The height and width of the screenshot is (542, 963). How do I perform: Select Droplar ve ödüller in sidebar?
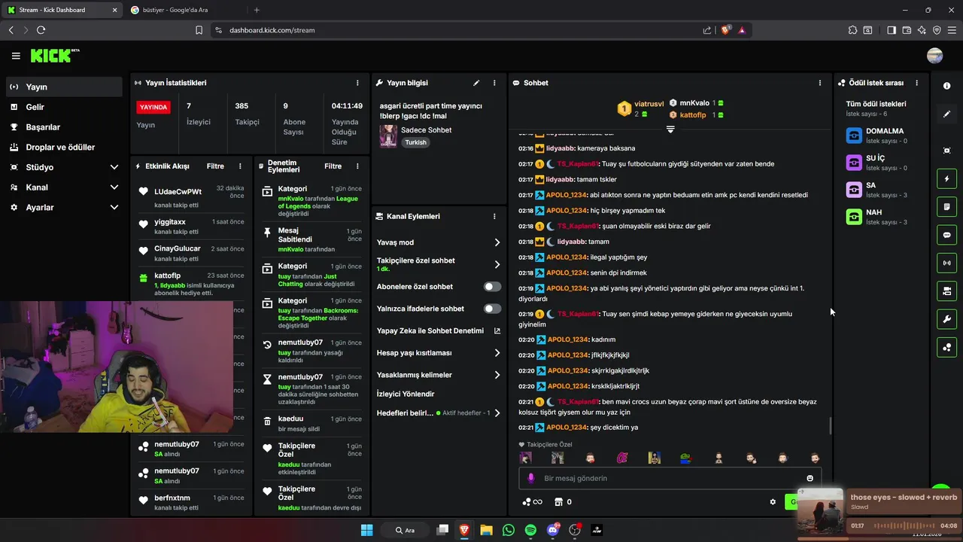(x=64, y=148)
